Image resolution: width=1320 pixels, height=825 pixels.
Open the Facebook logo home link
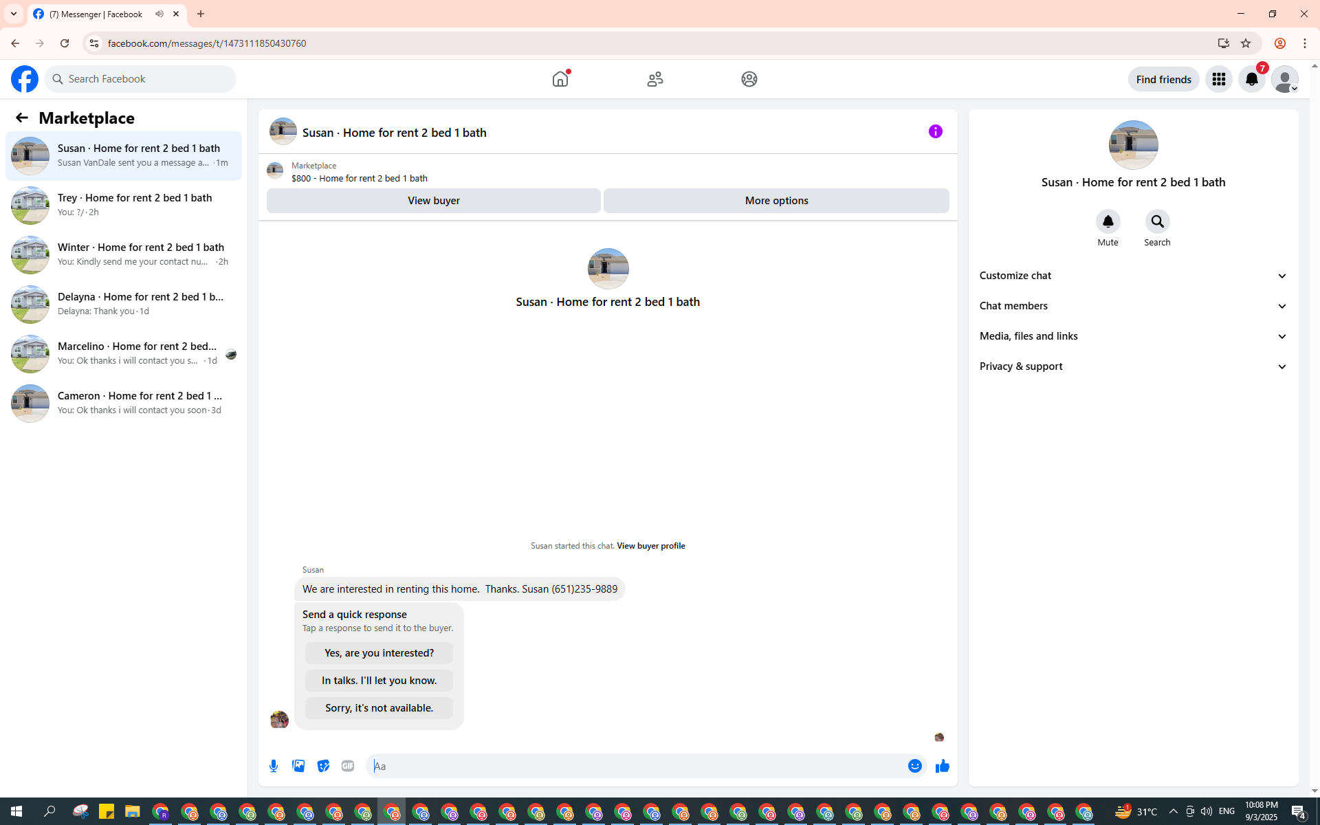pyautogui.click(x=25, y=79)
